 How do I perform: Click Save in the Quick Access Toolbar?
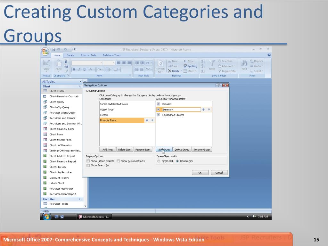click(54, 49)
